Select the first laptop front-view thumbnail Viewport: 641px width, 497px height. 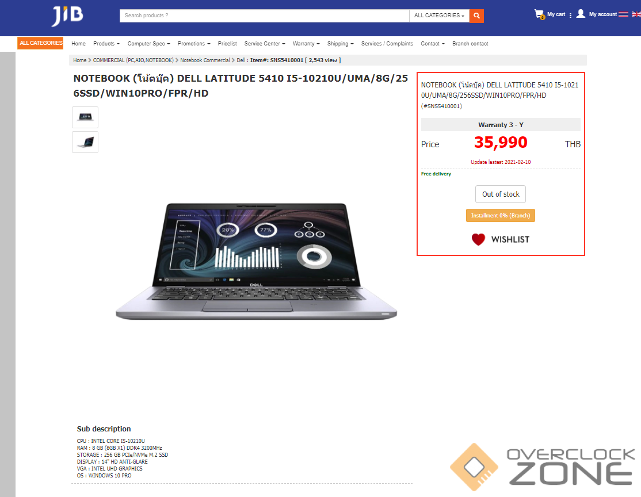(x=85, y=117)
